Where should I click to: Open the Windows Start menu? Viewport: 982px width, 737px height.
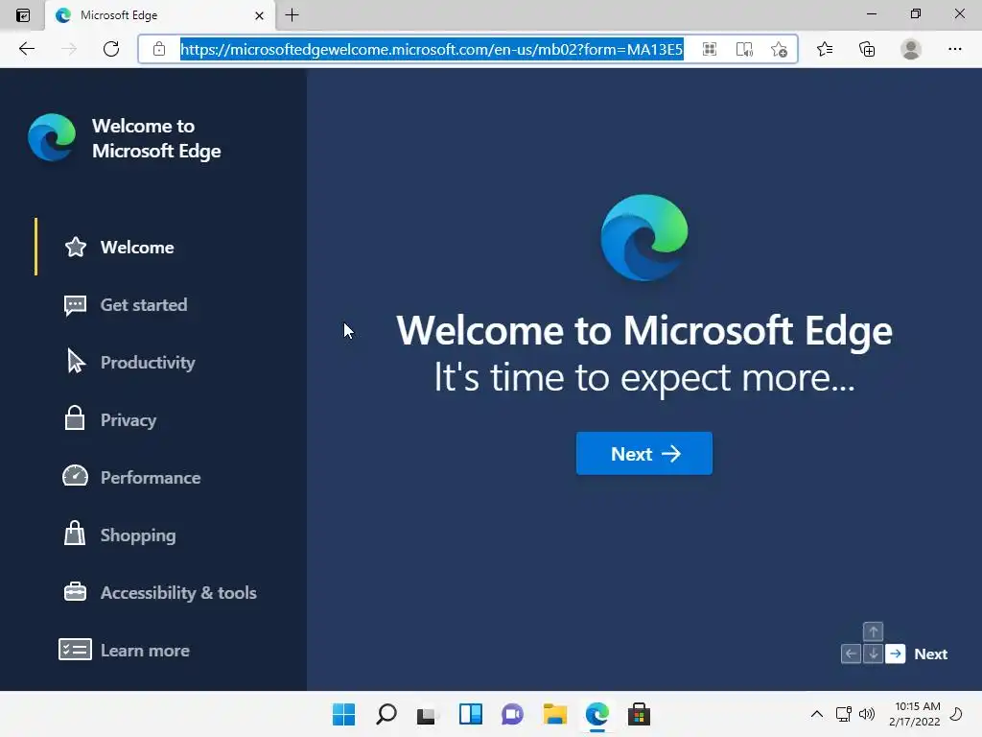343,714
